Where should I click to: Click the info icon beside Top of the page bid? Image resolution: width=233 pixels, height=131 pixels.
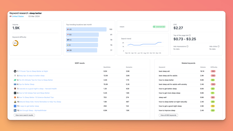click(x=190, y=35)
